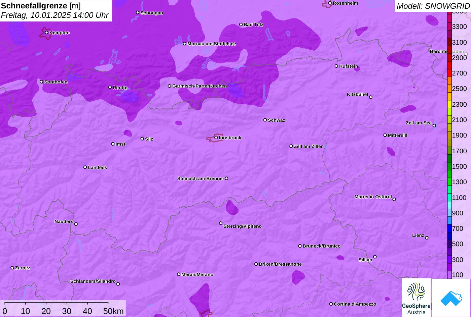Select the Sterzing/Vipiteno label

point(243,226)
